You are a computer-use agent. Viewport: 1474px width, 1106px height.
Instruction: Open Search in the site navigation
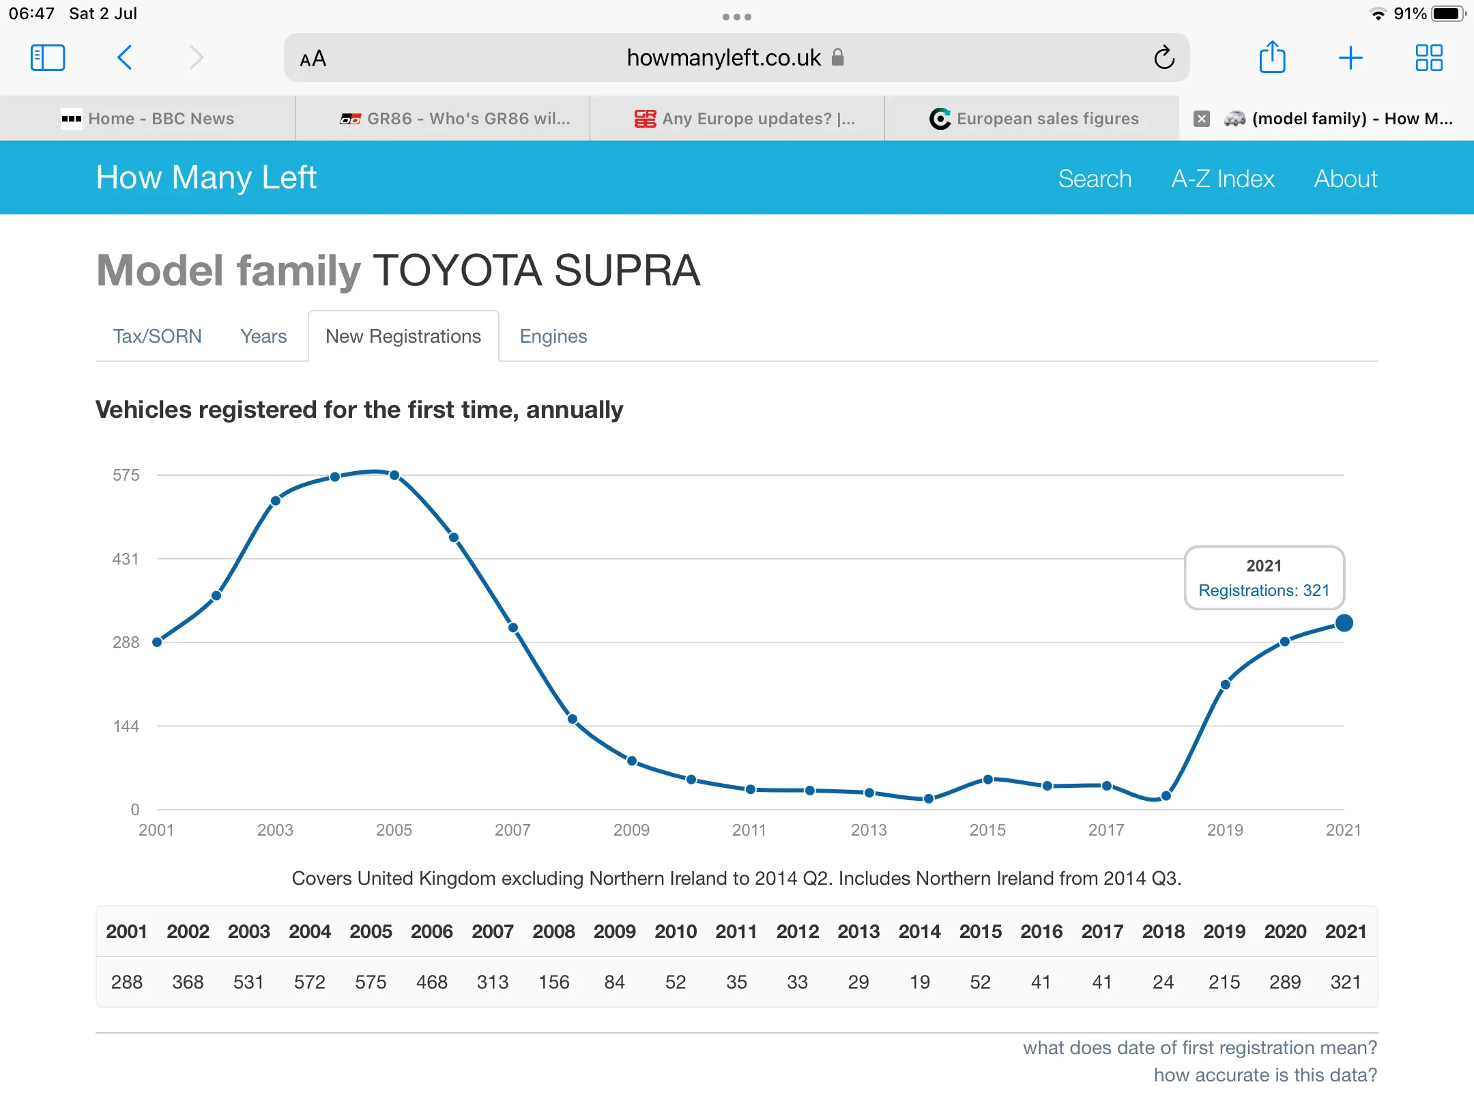1095,179
